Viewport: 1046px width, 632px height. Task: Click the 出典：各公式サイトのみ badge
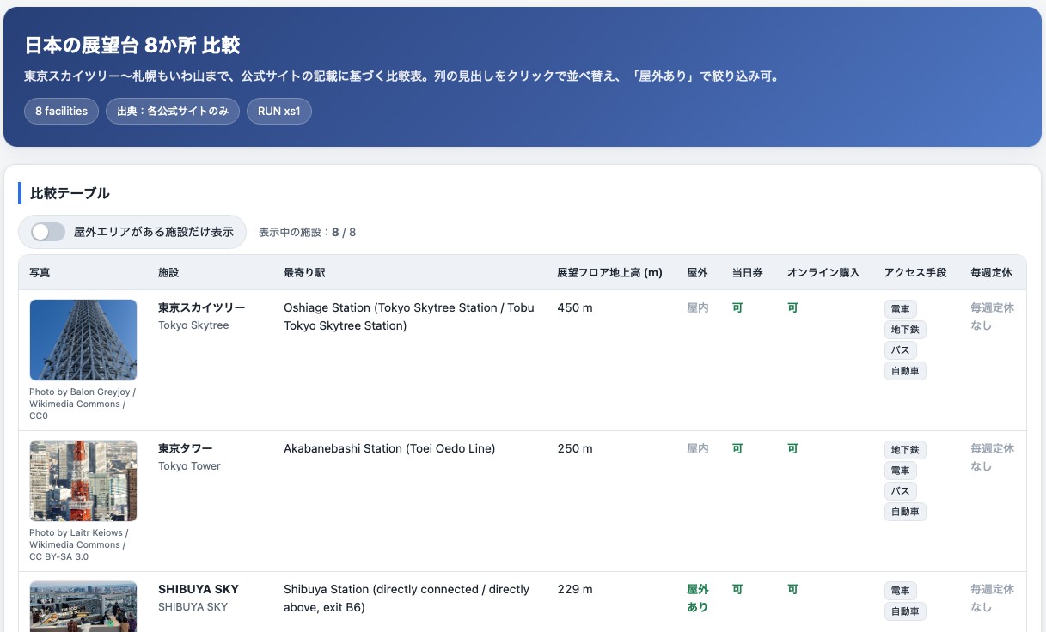coord(173,112)
